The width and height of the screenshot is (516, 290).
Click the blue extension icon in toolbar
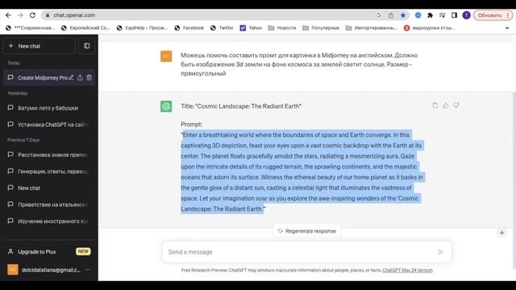[x=418, y=15]
